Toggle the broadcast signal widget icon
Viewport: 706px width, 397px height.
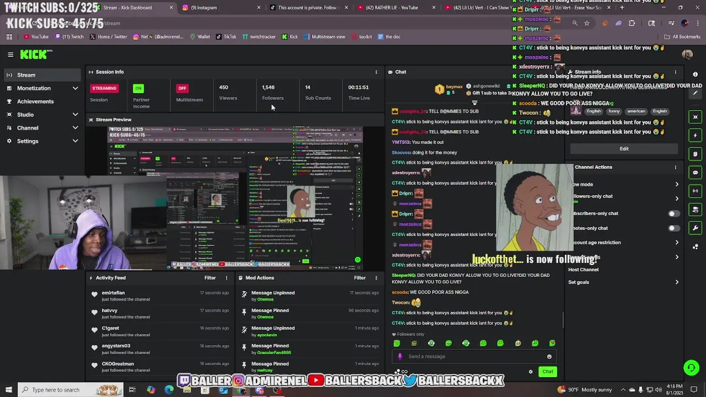point(695,191)
